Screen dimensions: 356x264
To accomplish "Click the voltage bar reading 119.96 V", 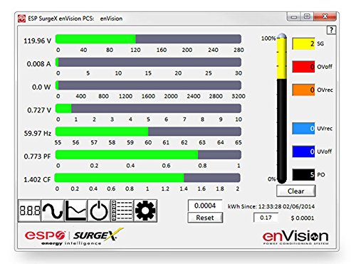I will 148,39.
